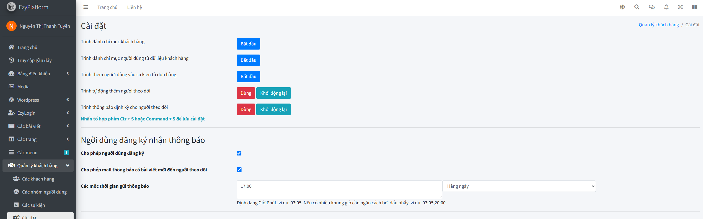Click the EzyPlatform brand text
Image resolution: width=703 pixels, height=219 pixels.
click(x=33, y=7)
